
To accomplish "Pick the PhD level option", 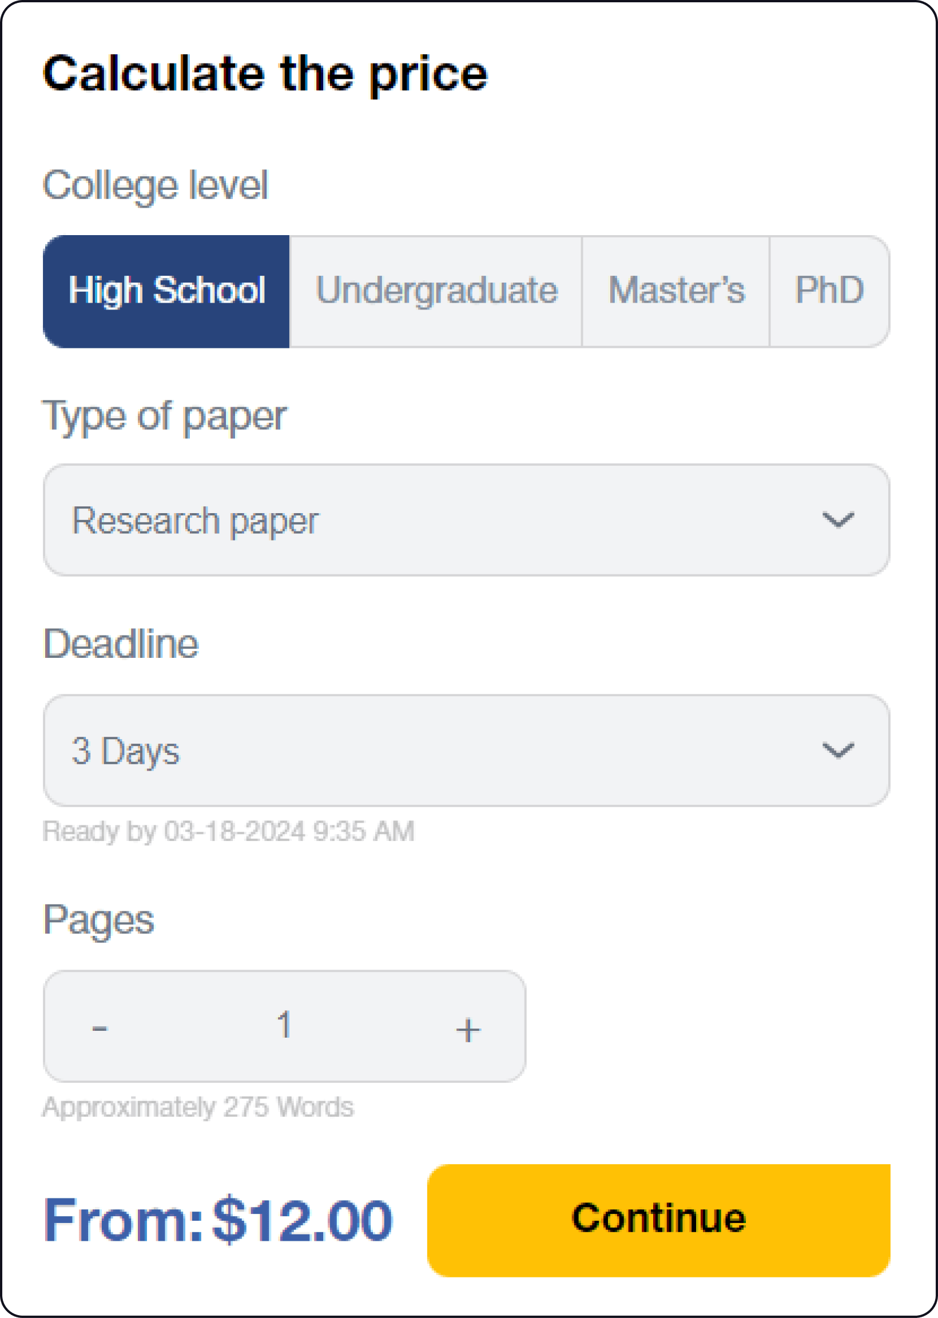I will 829,291.
